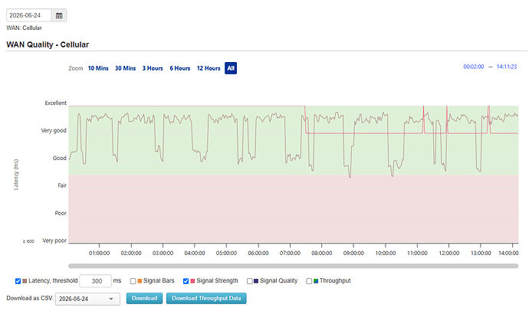The image size is (529, 311).
Task: Click Download Throughput Data button
Action: 206,299
